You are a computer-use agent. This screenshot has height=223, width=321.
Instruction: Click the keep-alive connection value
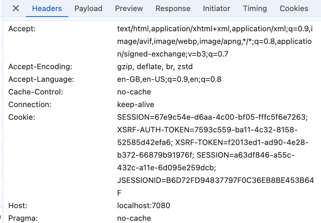click(135, 105)
